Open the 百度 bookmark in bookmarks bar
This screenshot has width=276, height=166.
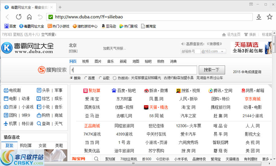10,26
